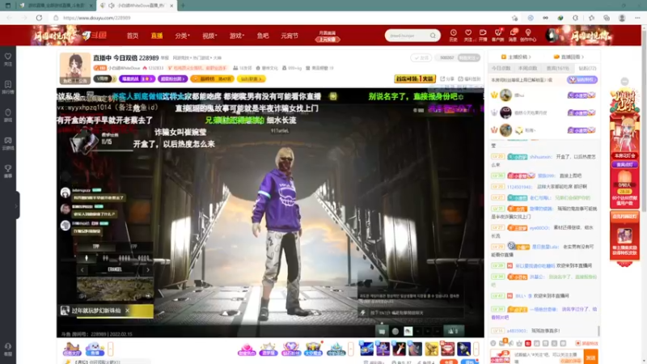This screenshot has height=364, width=647.
Task: Switch to the 今日点数 ranking tab
Action: pos(501,69)
